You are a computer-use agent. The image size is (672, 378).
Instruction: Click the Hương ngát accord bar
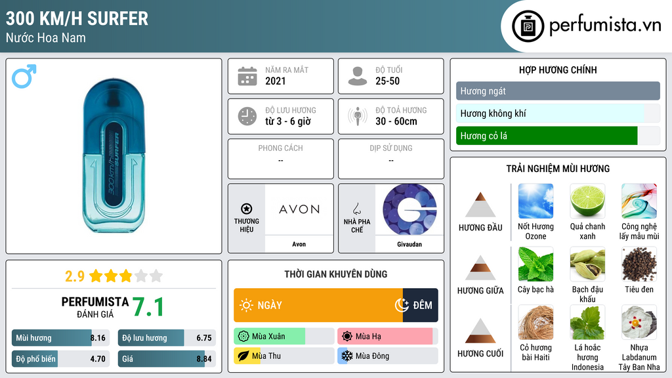pos(558,91)
